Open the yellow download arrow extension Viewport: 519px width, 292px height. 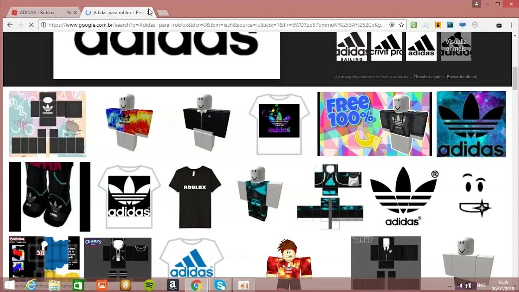(x=438, y=25)
